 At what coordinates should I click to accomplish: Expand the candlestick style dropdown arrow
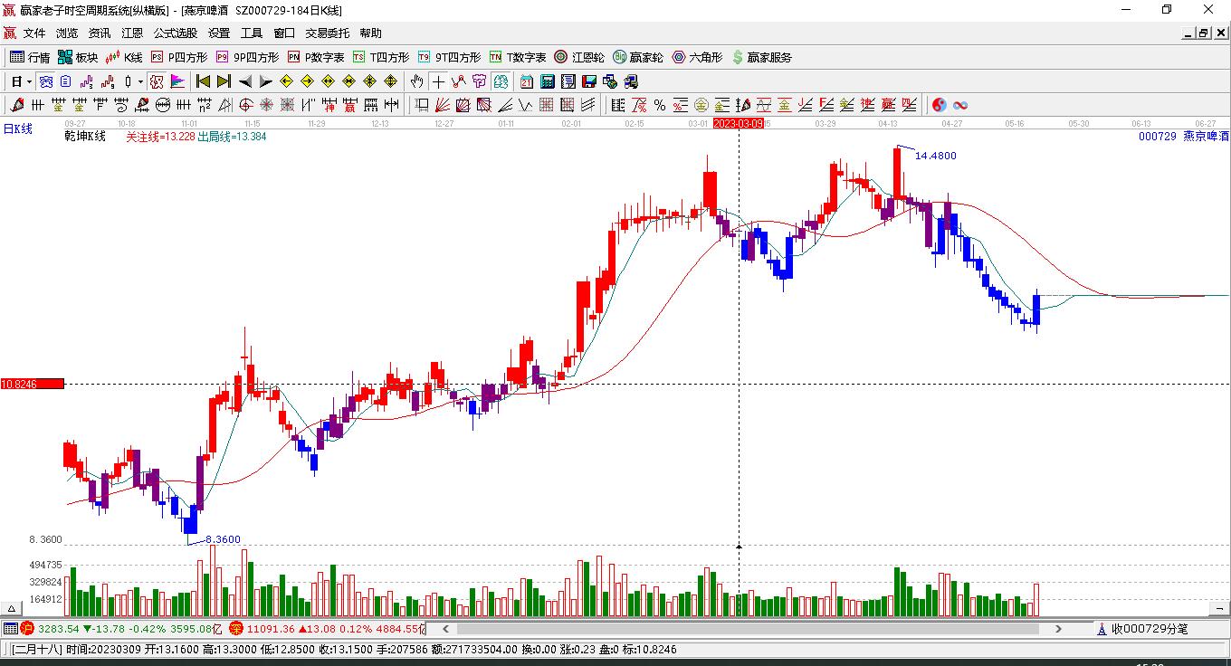point(140,81)
